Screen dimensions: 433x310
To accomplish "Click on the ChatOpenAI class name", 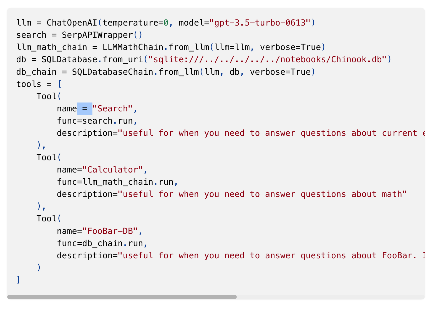I will coord(72,23).
